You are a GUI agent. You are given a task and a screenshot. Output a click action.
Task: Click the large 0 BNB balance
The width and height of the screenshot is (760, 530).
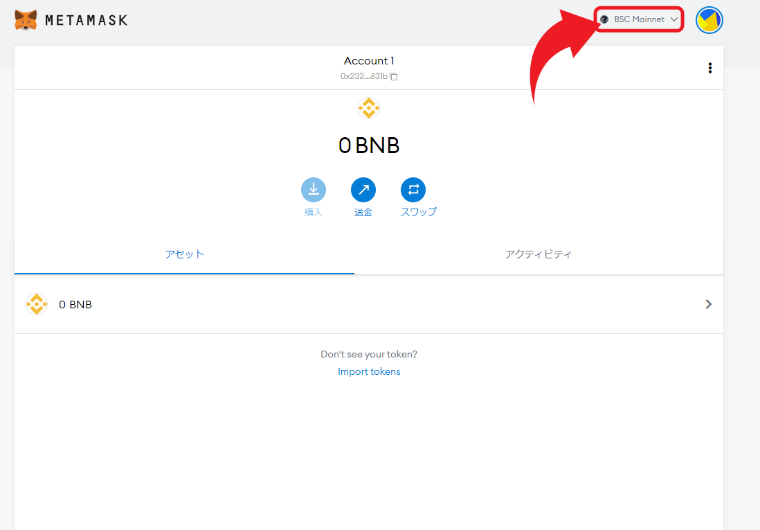[369, 145]
